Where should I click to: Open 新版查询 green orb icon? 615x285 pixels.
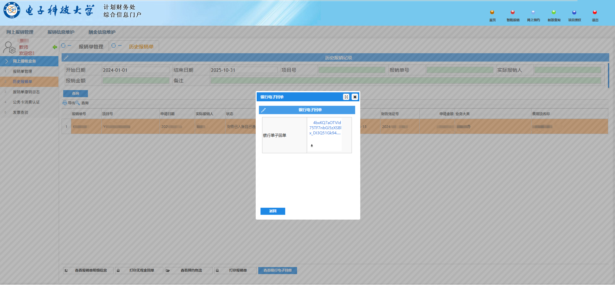point(554,13)
